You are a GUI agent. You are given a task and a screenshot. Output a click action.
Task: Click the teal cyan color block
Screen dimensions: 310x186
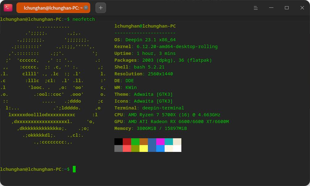point(169,142)
